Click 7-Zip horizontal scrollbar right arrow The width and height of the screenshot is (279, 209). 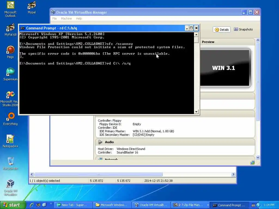click(x=233, y=174)
